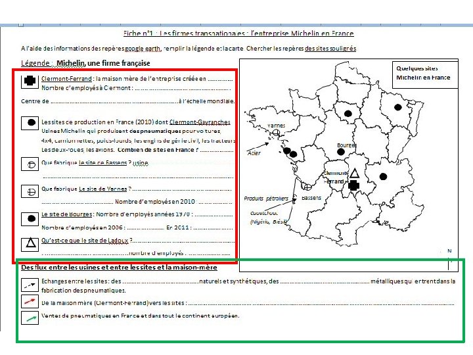Viewport: 473px width, 355px height.
Task: Click the crossed-circle marker under the Vannes map label
Action: coord(276,133)
